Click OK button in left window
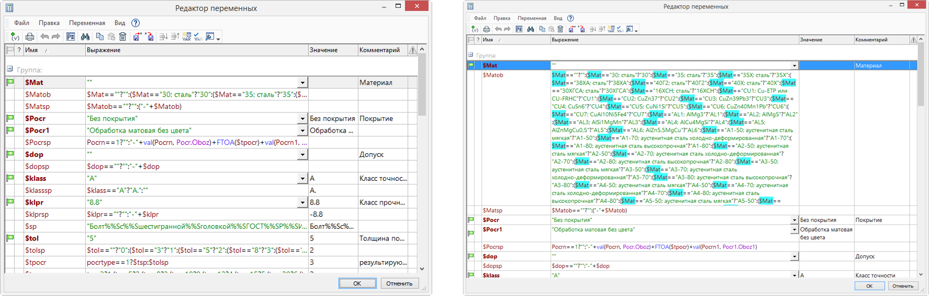 (358, 283)
